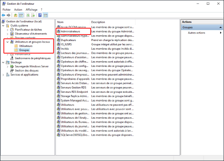Collapse the Outils système tree node

pyautogui.click(x=3, y=26)
